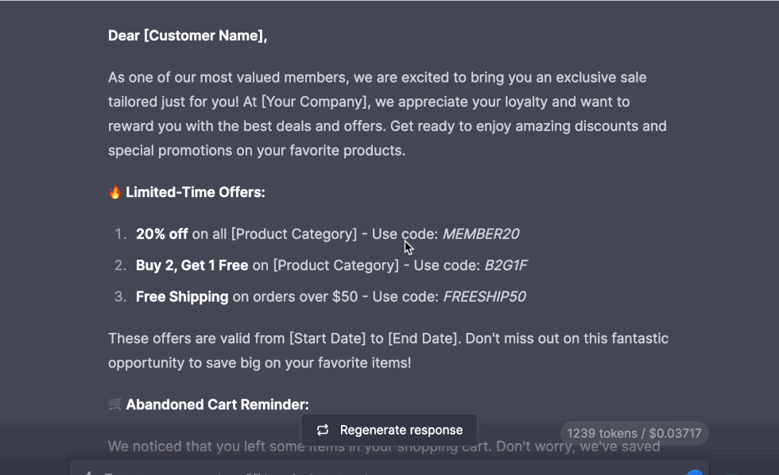Click the regenerate arrows icon
This screenshot has width=779, height=475.
point(323,431)
